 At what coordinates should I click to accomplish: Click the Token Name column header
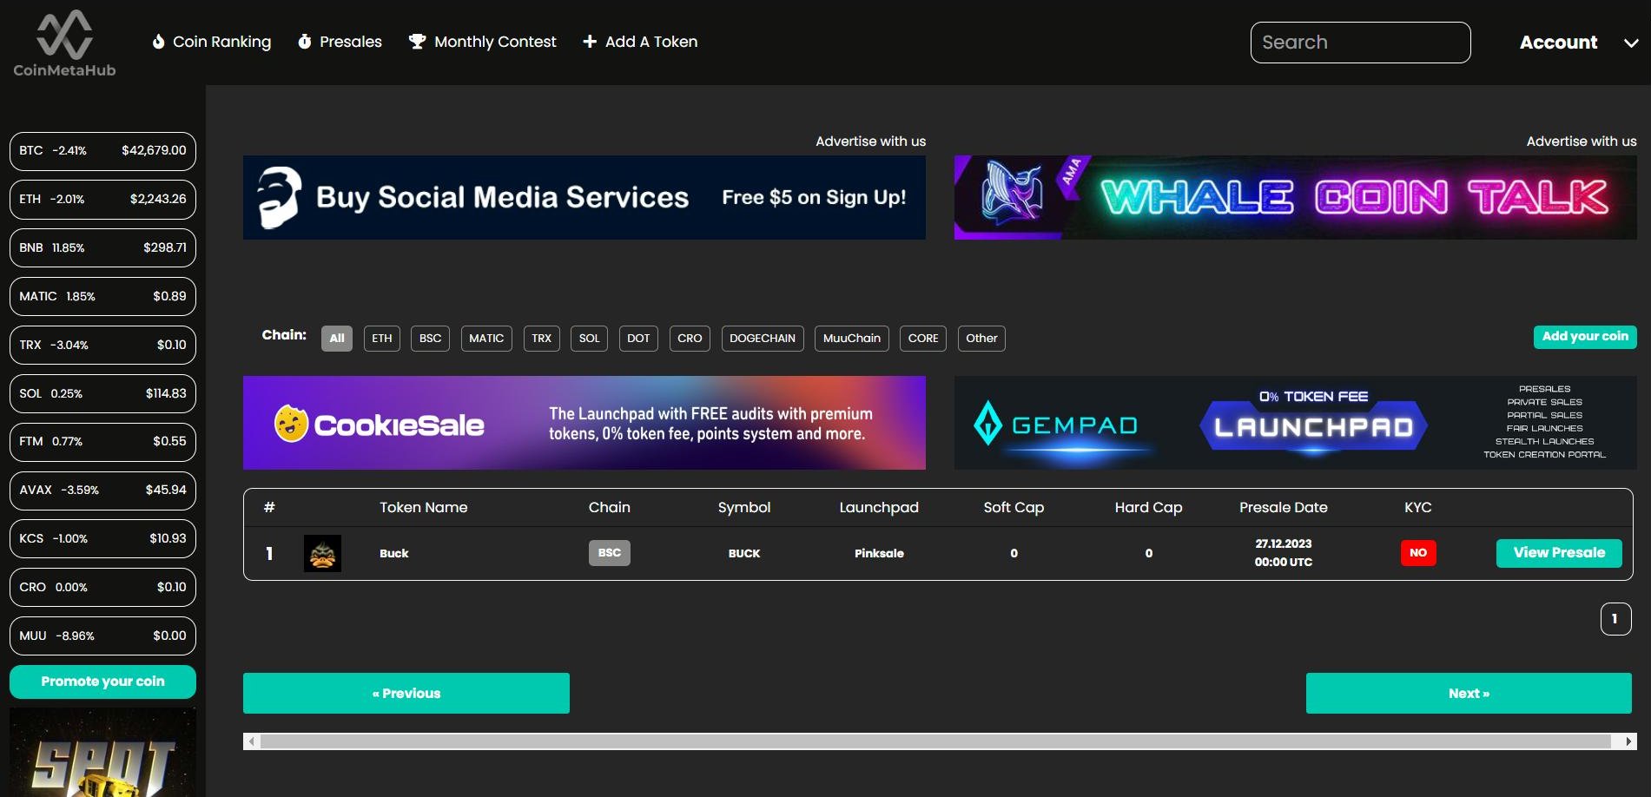[424, 508]
